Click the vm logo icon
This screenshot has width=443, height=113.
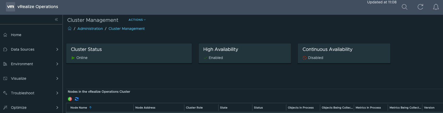pos(10,7)
